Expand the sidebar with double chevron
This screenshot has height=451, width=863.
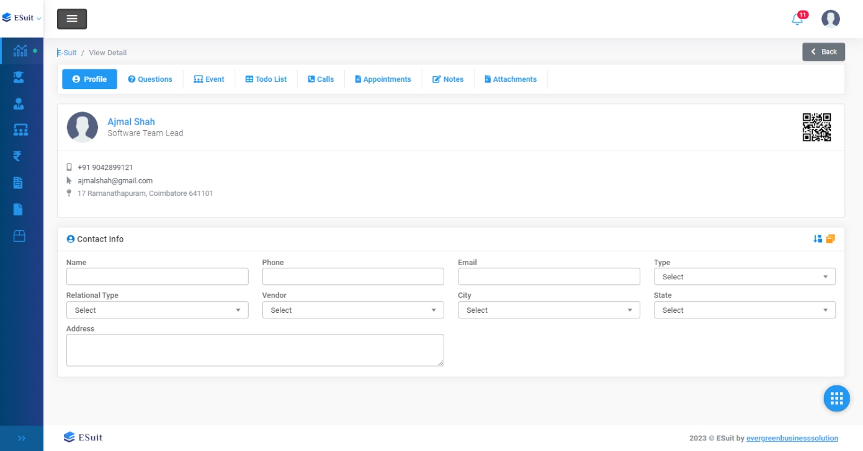click(22, 438)
